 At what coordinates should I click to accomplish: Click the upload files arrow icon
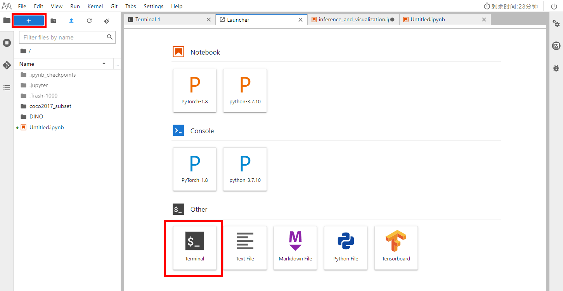pos(71,21)
